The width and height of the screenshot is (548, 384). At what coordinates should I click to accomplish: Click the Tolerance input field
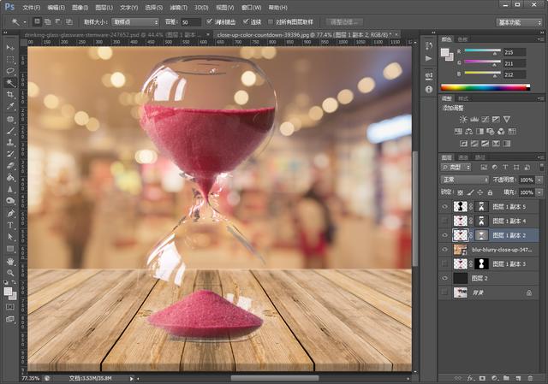(x=190, y=22)
